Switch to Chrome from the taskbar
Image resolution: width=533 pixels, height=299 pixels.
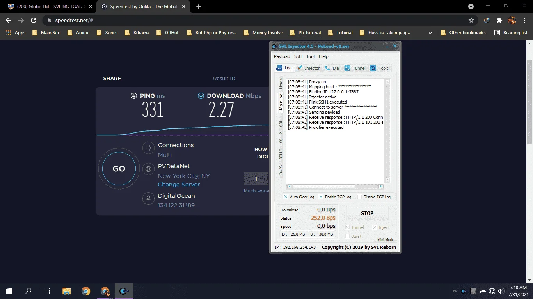coord(86,291)
